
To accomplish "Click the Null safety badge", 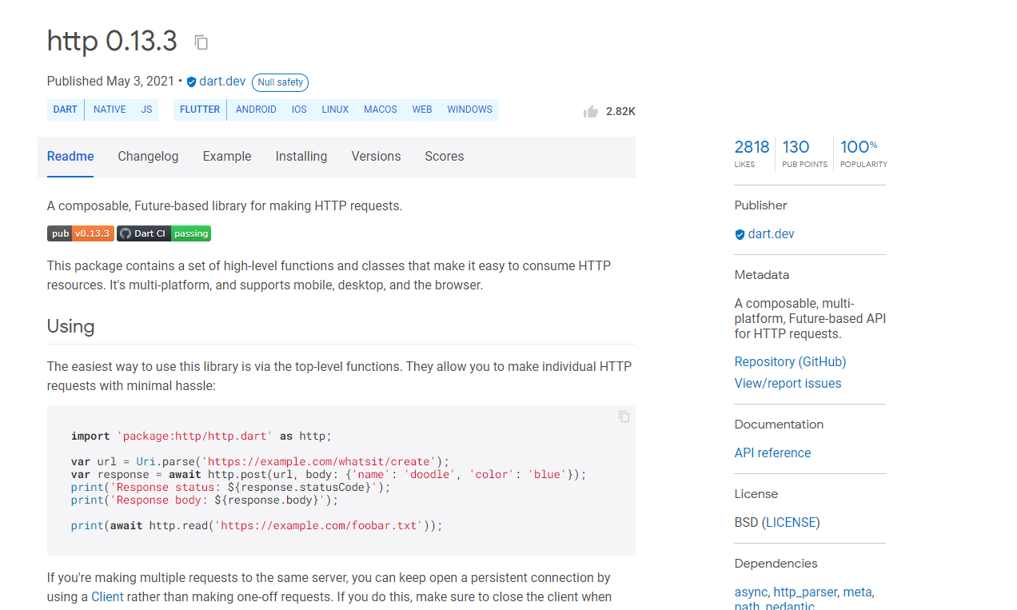I will 280,82.
